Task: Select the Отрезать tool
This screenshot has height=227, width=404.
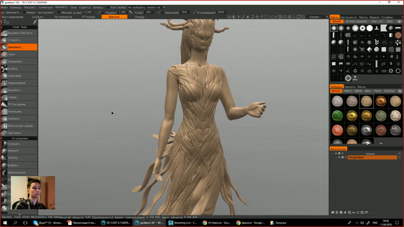Action: tap(19, 144)
